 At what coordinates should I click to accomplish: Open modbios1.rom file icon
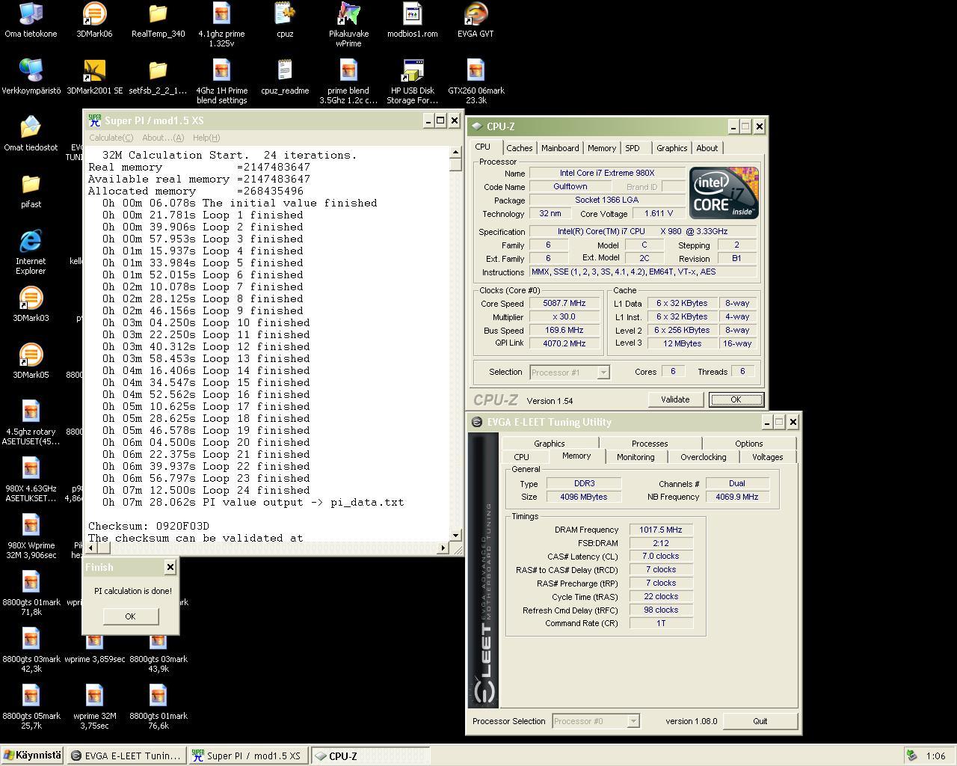(412, 20)
